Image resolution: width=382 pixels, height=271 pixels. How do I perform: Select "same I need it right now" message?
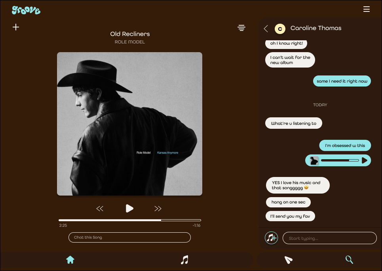pos(342,81)
